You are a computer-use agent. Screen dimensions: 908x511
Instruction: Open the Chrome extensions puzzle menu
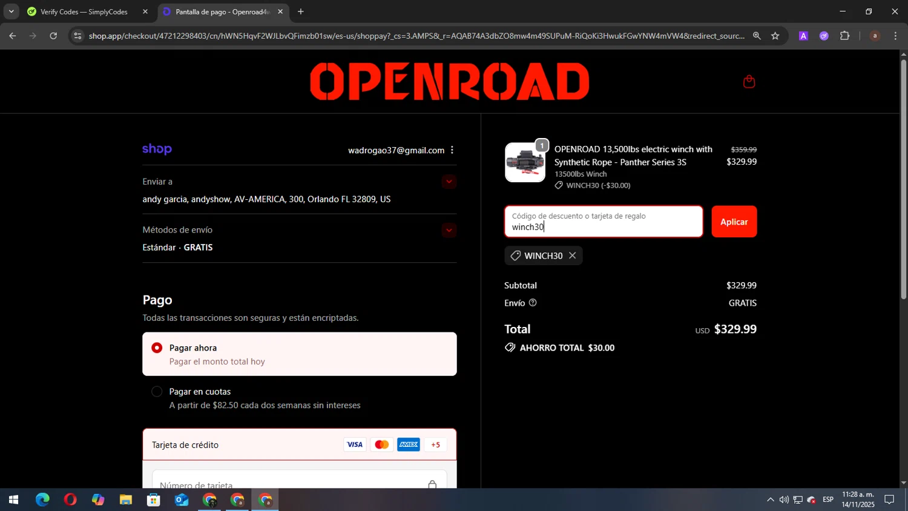click(845, 36)
